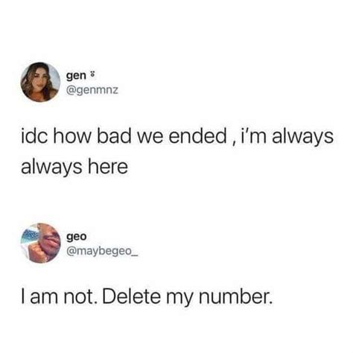Click the @maybegeo_ handle
353x353 pixels.
tap(101, 252)
